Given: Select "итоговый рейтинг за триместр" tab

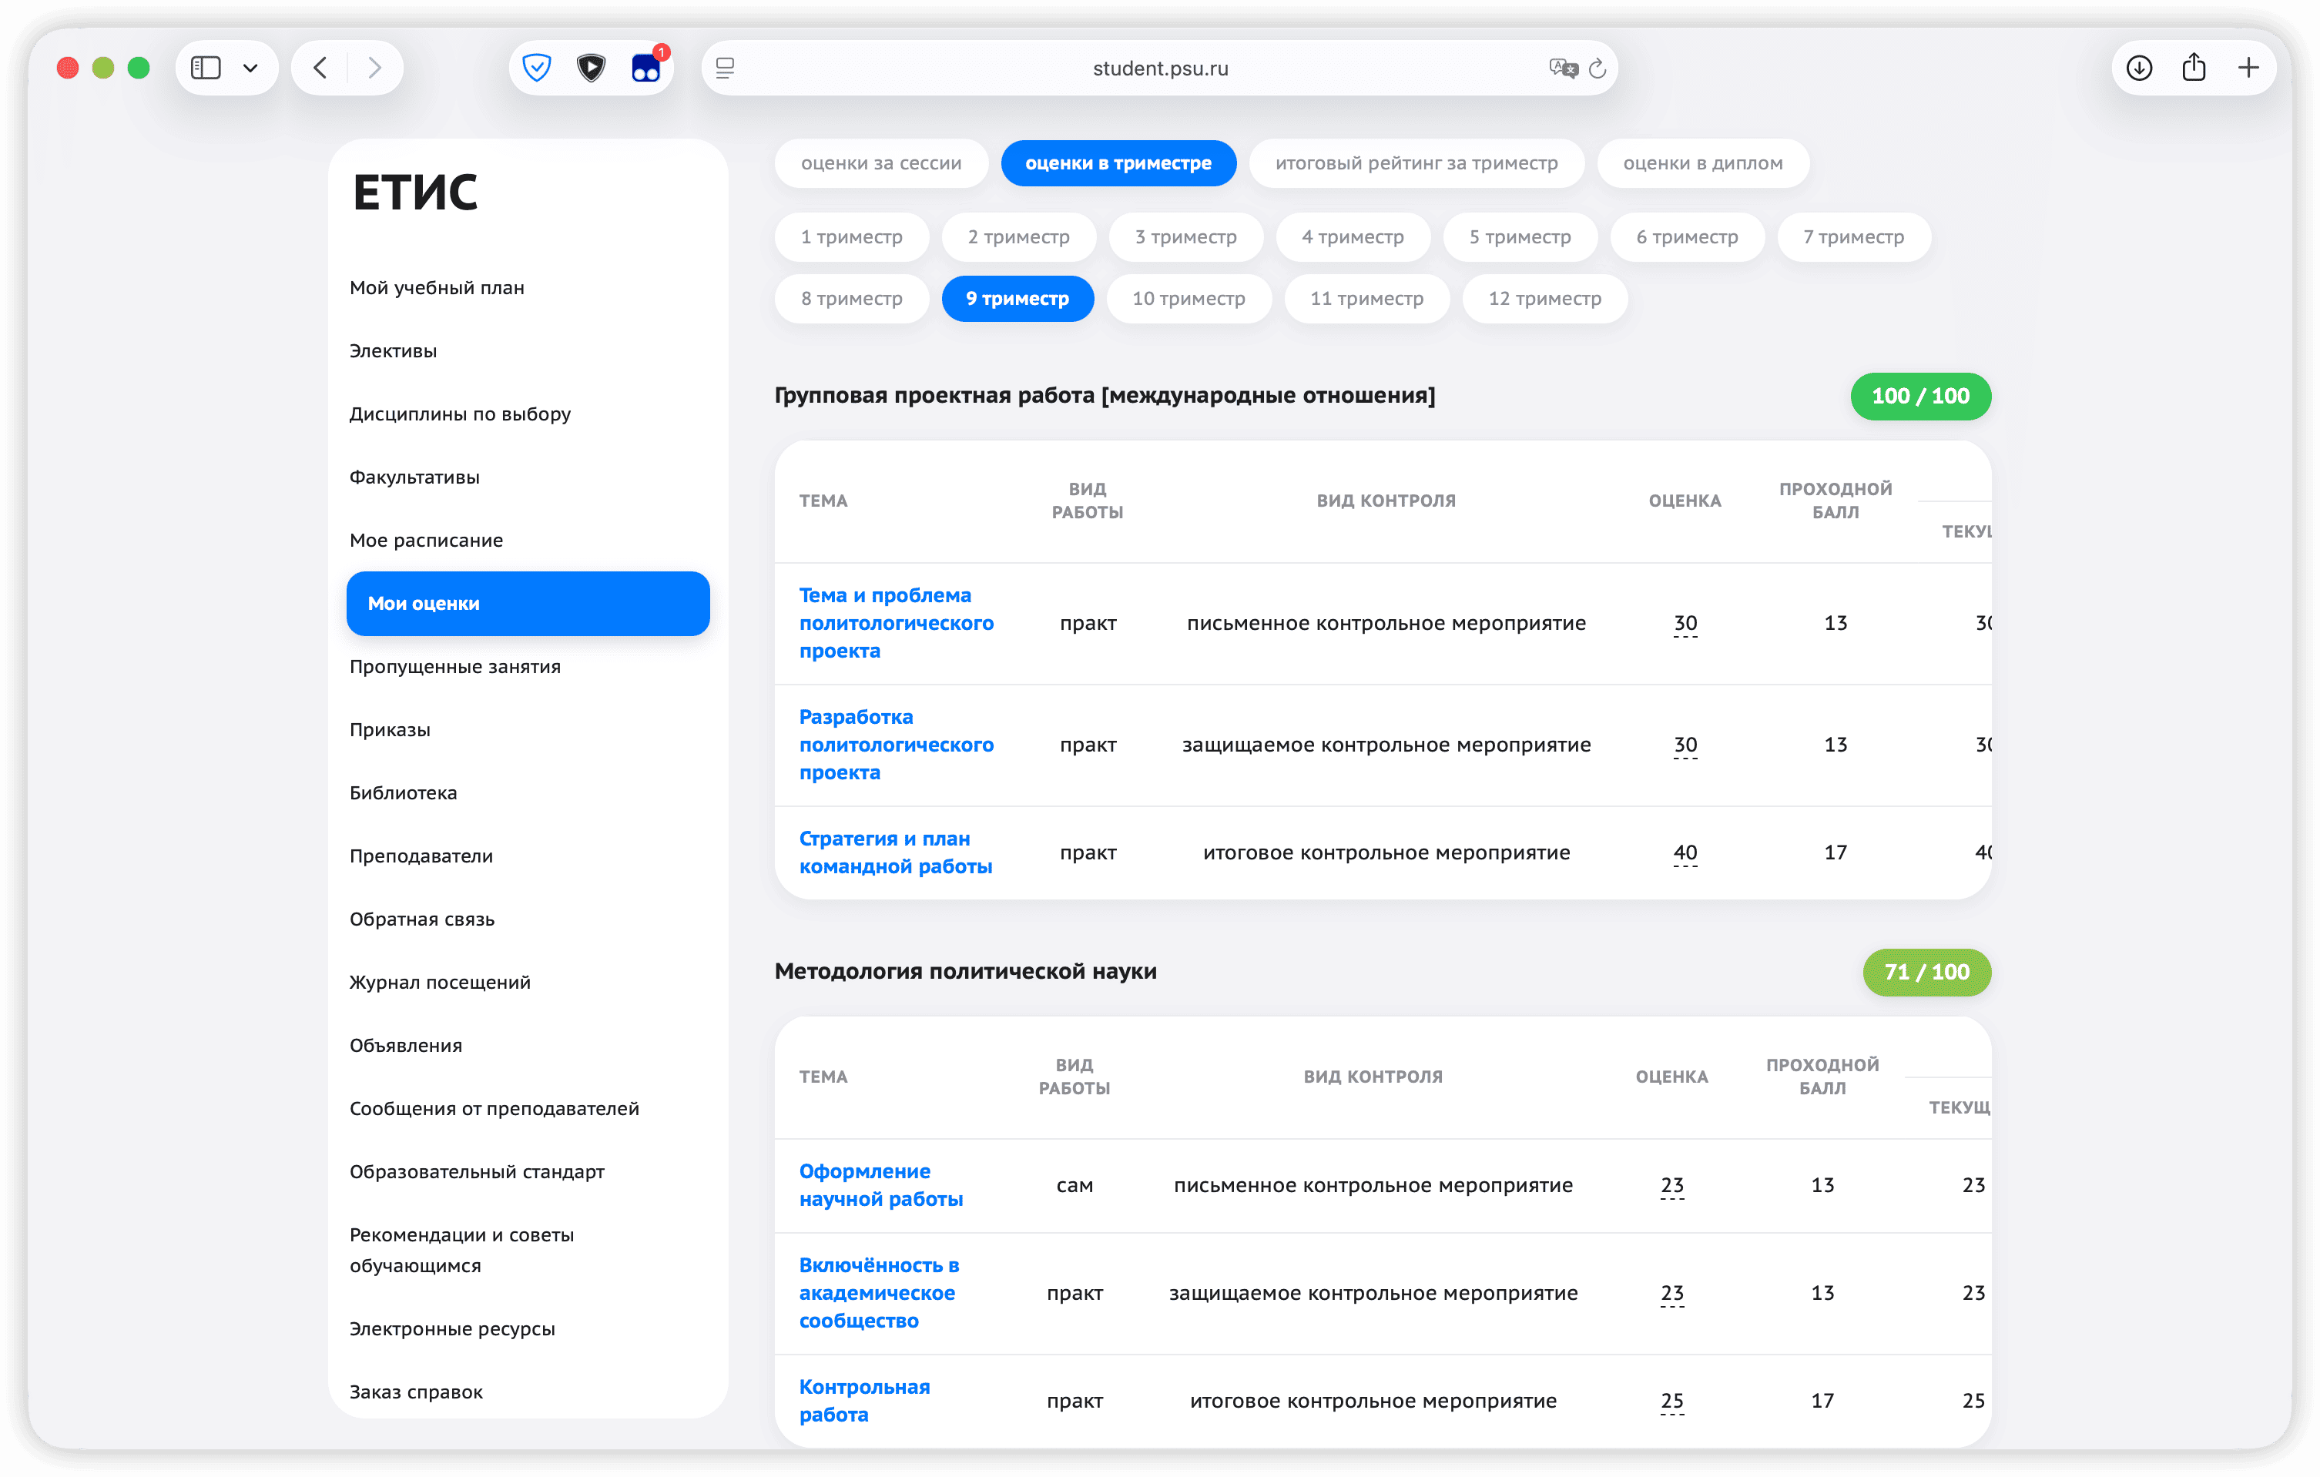Looking at the screenshot, I should tap(1415, 164).
